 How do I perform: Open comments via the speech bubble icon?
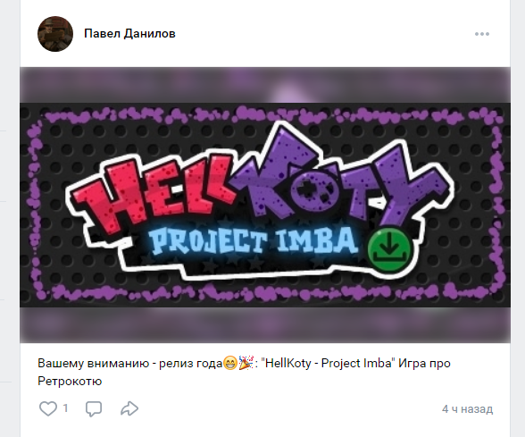point(94,408)
